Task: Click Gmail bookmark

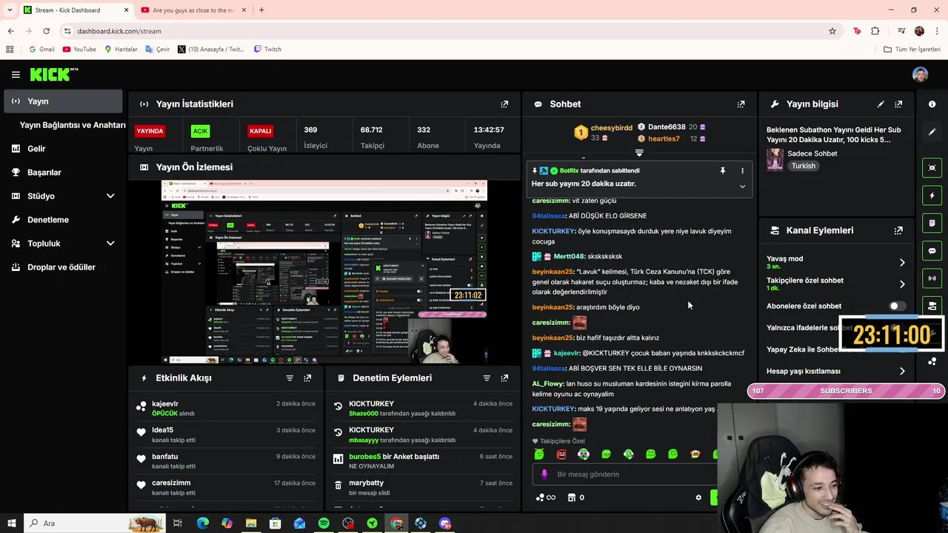Action: [41, 50]
